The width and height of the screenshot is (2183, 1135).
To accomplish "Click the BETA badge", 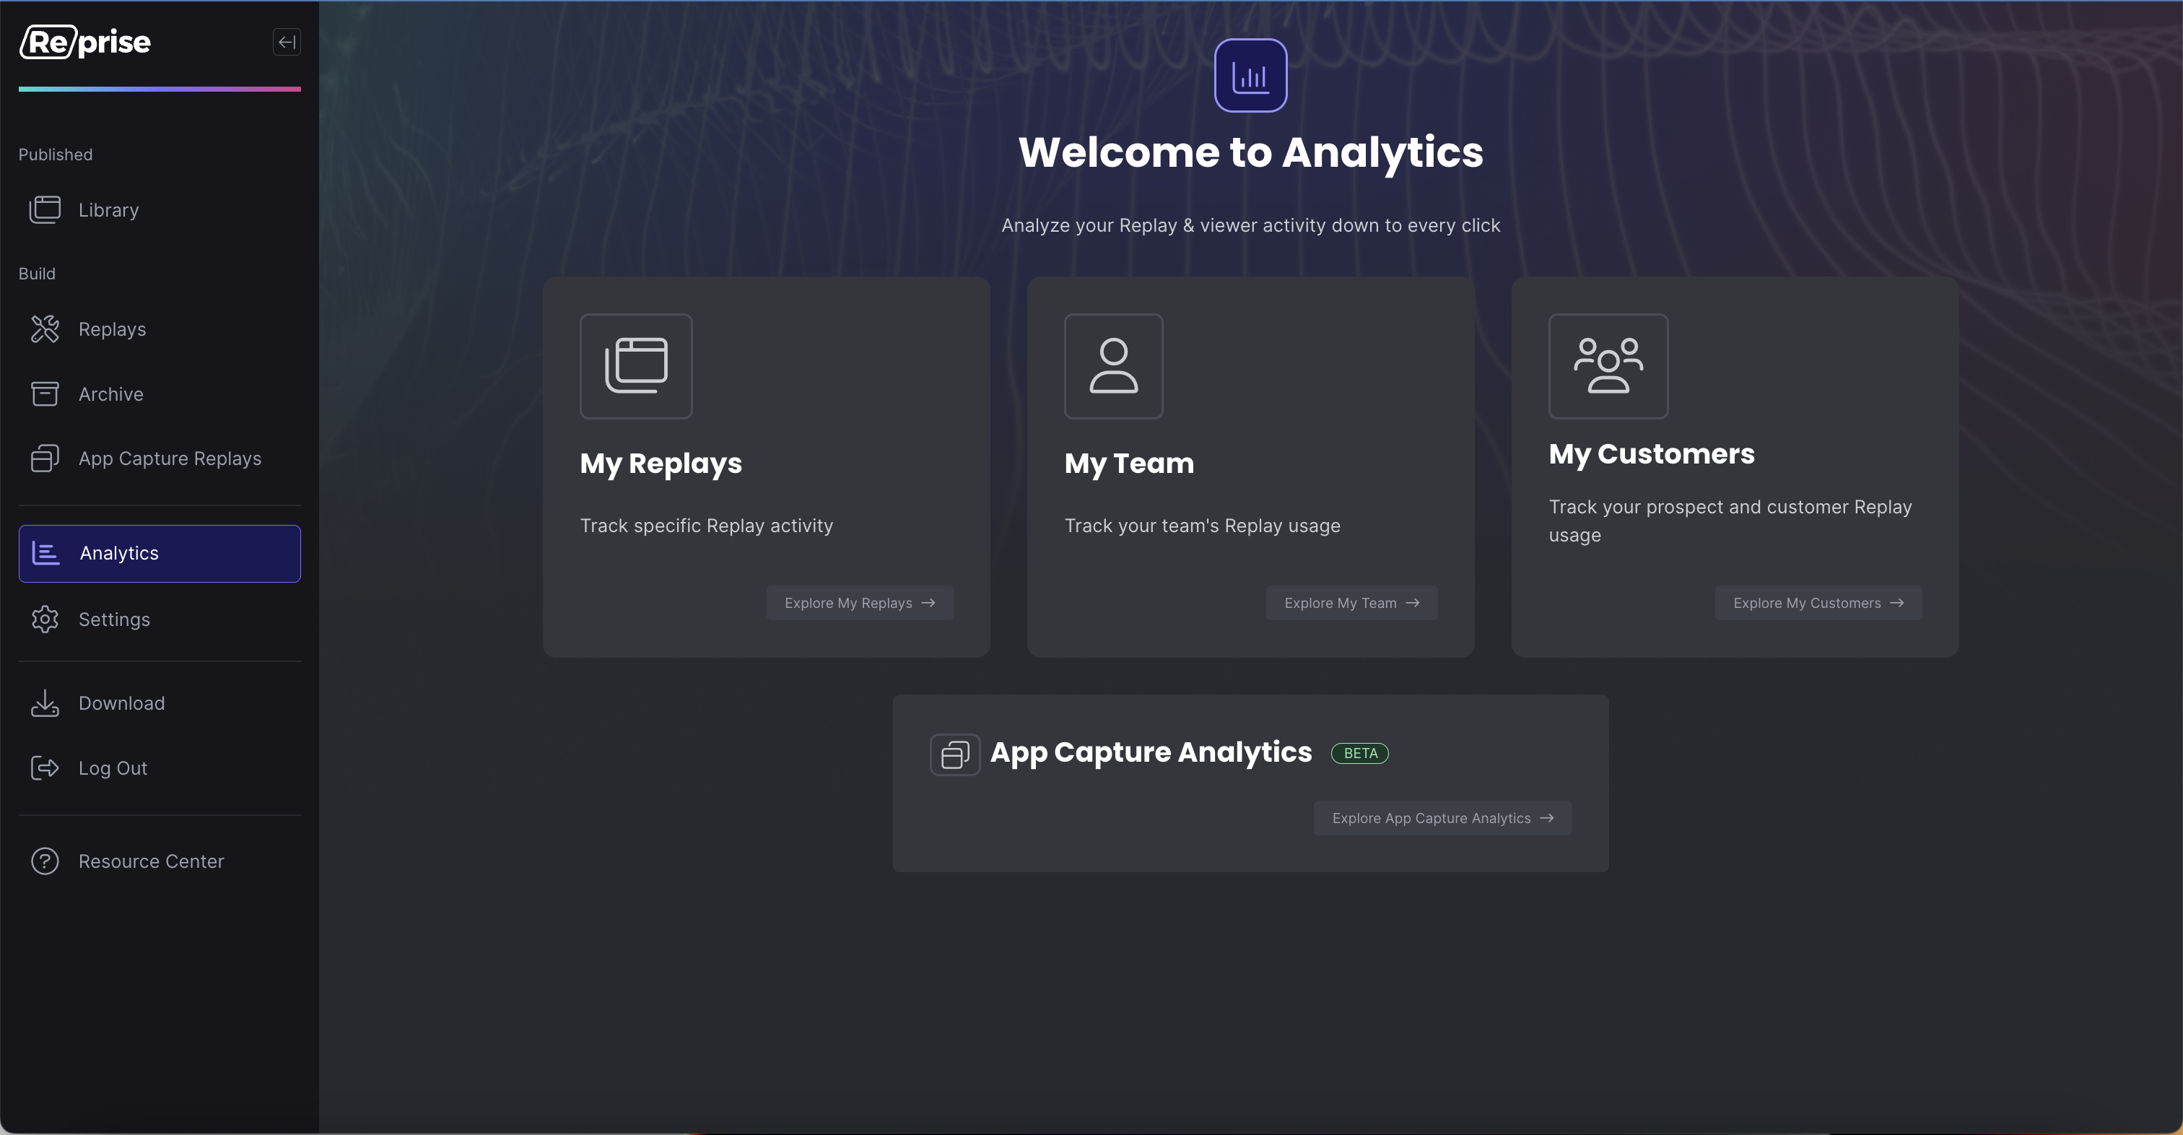I will click(1360, 753).
